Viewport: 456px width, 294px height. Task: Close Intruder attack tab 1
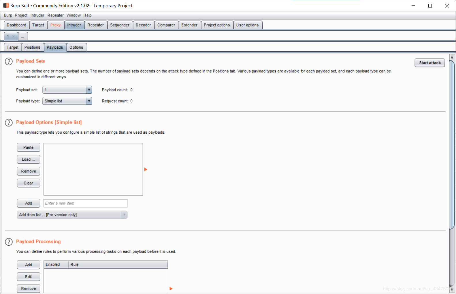(x=13, y=36)
